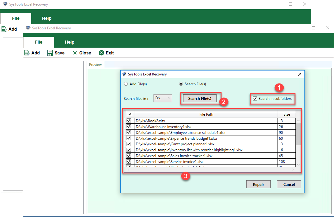Toggle the select-all checkbox in the File Path header
This screenshot has height=218, width=336.
(130, 114)
